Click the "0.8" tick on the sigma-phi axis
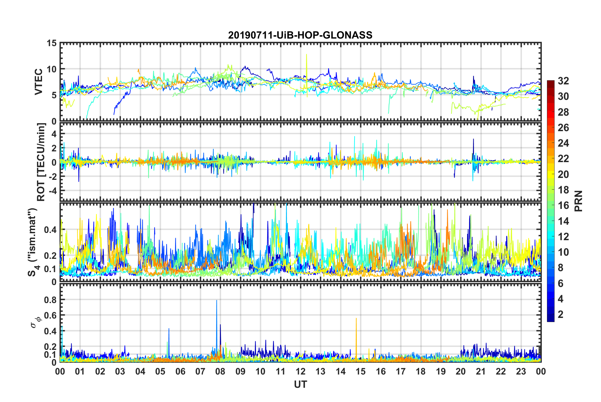The height and width of the screenshot is (402, 601). point(51,300)
